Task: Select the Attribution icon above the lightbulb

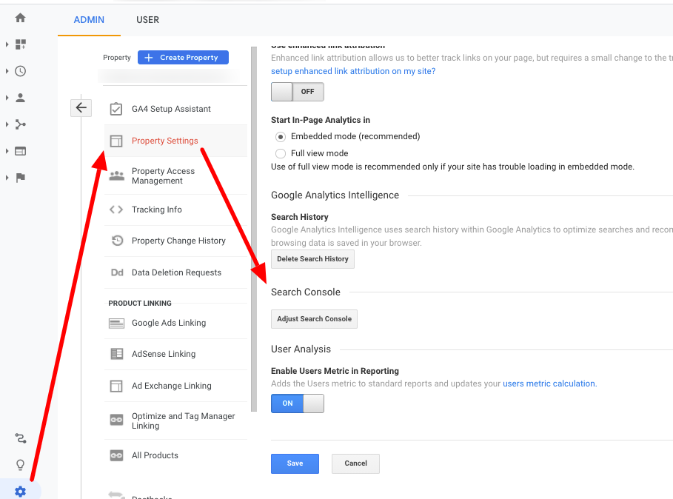Action: [20, 438]
